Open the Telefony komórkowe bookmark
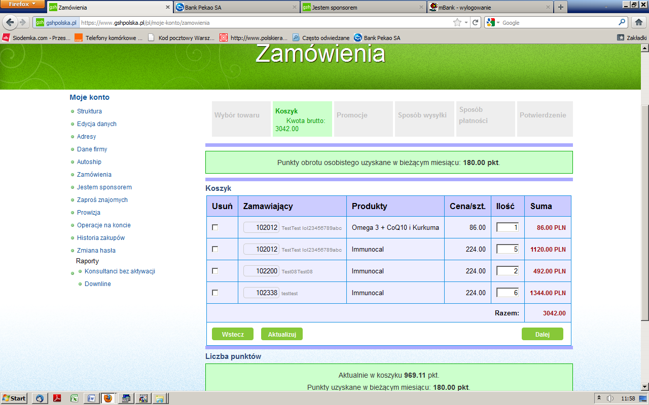 [x=109, y=37]
